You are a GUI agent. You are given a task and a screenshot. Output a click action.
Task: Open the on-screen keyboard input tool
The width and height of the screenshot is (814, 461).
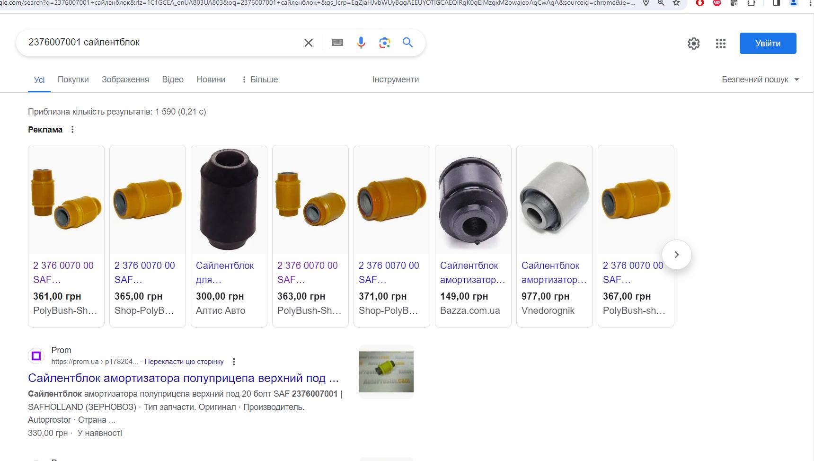(337, 43)
